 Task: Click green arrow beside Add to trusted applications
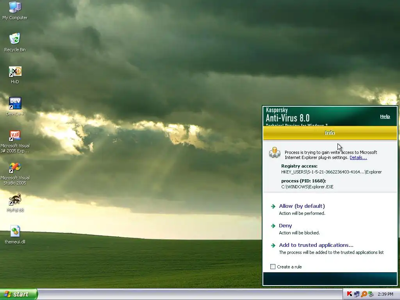pos(273,245)
